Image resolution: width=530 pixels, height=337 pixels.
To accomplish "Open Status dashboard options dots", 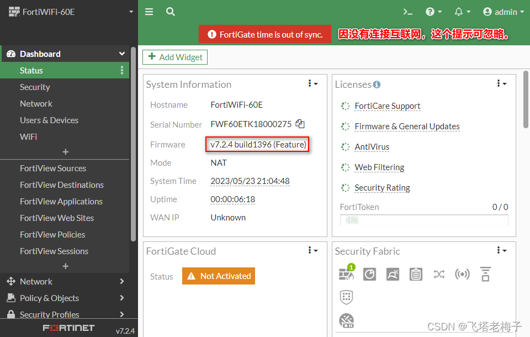I will [122, 70].
